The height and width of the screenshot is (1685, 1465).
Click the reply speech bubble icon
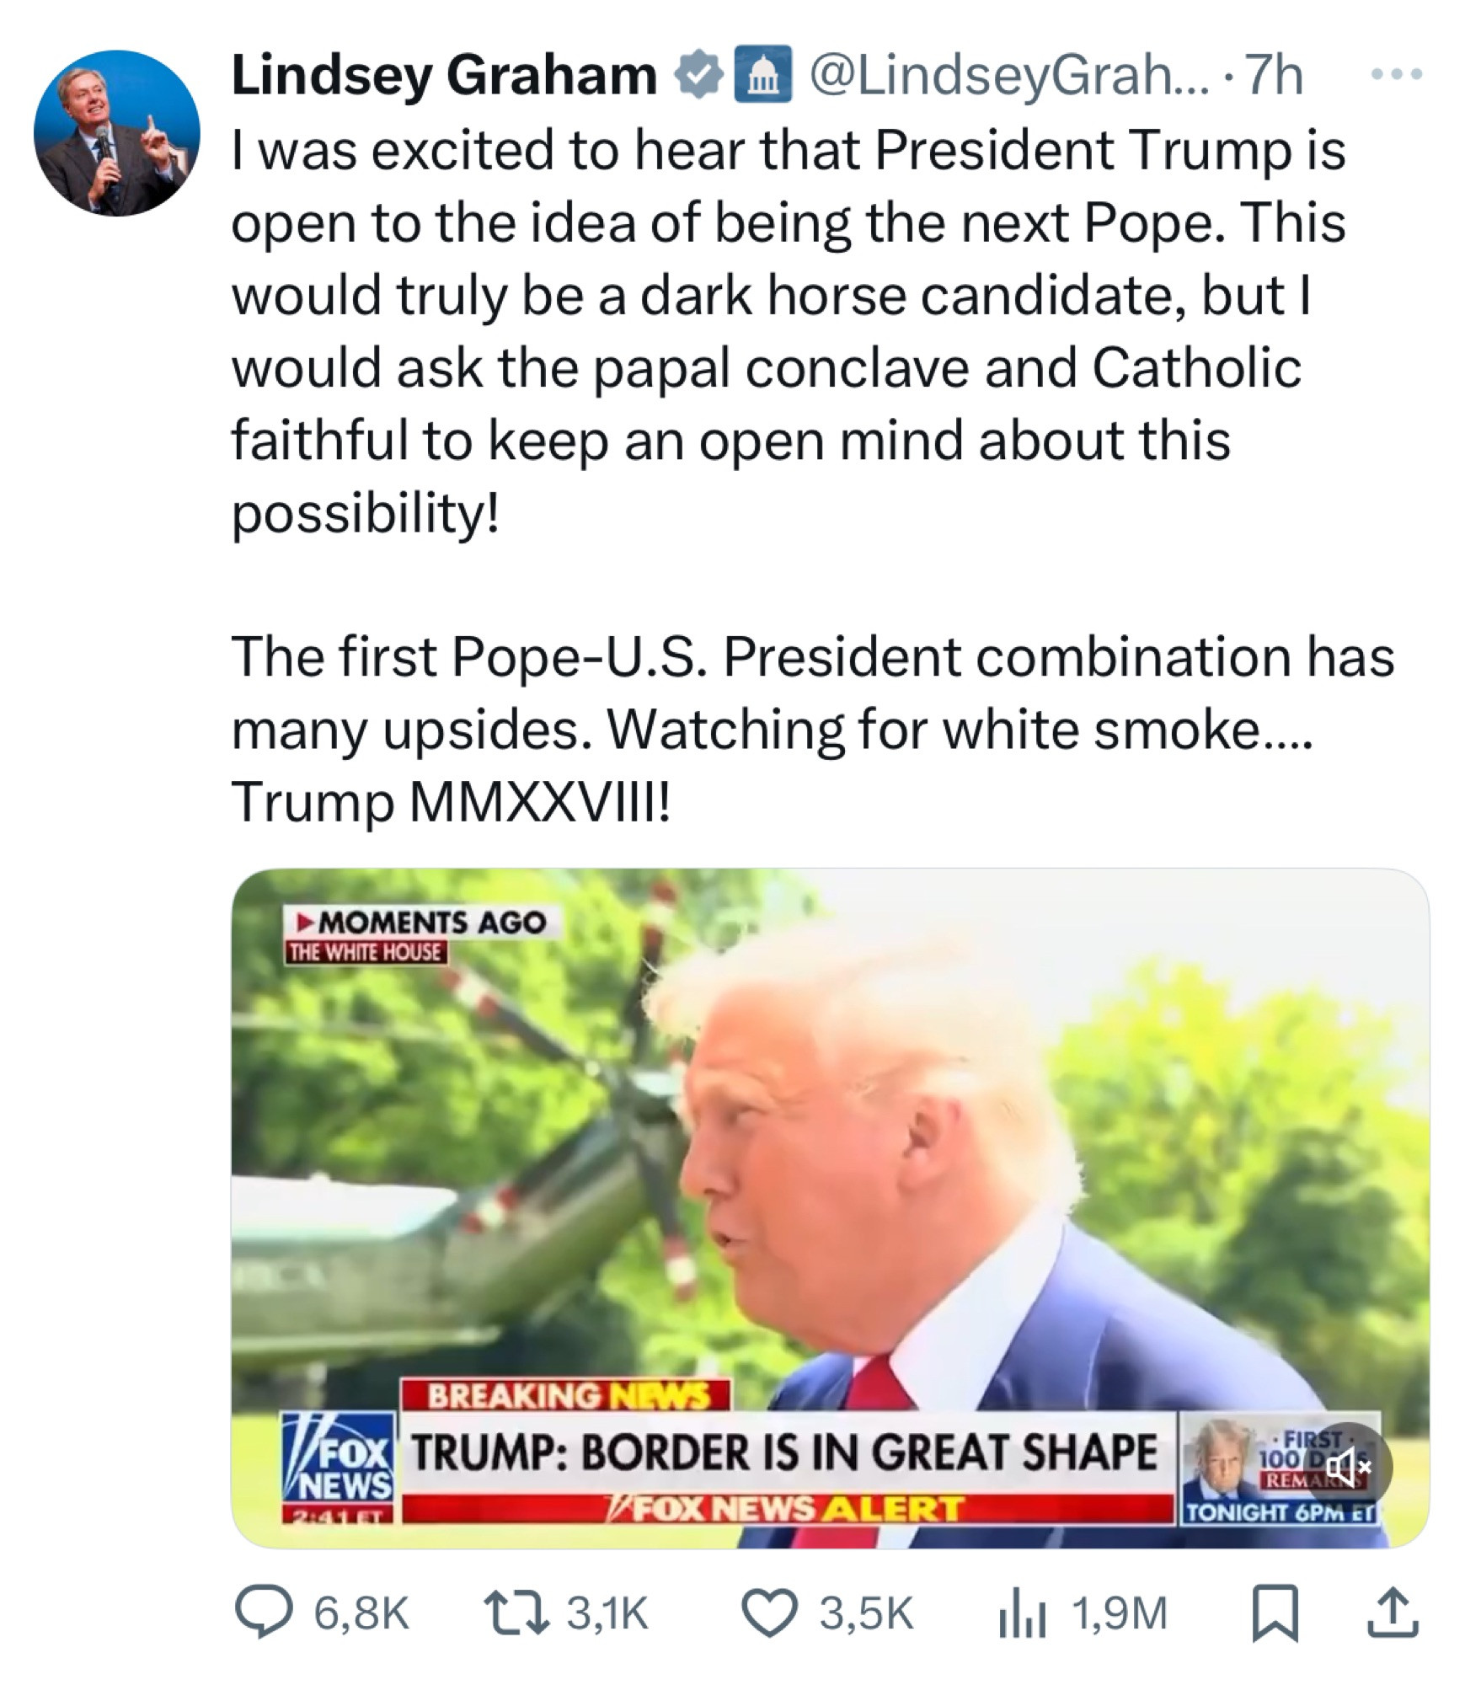click(x=264, y=1613)
